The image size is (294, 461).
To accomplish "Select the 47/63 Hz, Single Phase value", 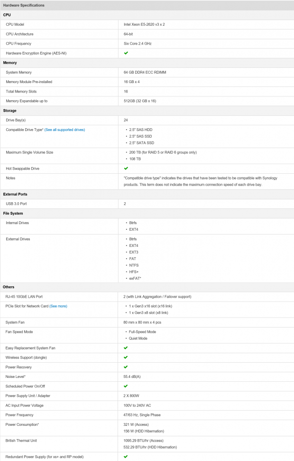I will pos(142,415).
